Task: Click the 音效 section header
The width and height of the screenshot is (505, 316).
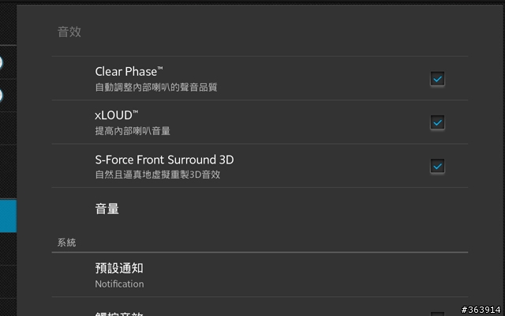Action: pos(69,32)
